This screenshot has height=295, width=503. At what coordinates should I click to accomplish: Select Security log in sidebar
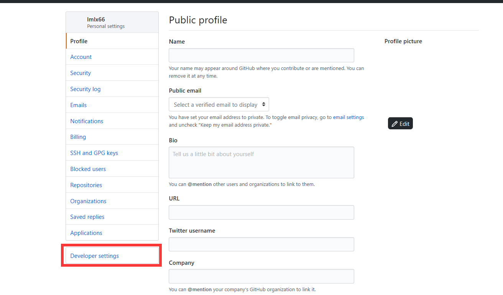point(85,89)
